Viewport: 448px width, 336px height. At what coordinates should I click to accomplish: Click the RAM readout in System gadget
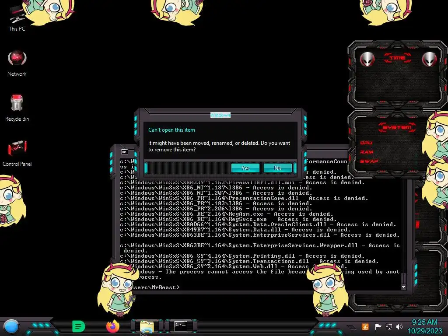click(x=367, y=152)
